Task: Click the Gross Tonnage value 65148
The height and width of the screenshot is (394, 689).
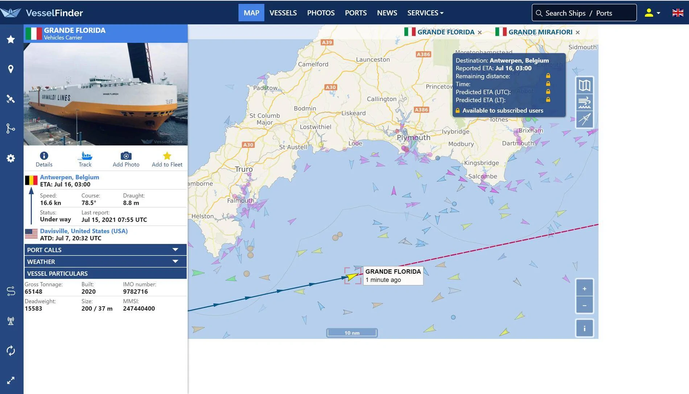Action: click(33, 291)
